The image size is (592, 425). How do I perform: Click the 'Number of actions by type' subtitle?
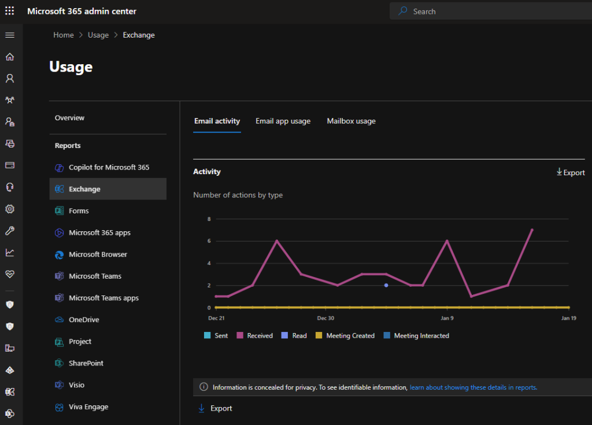pos(238,195)
